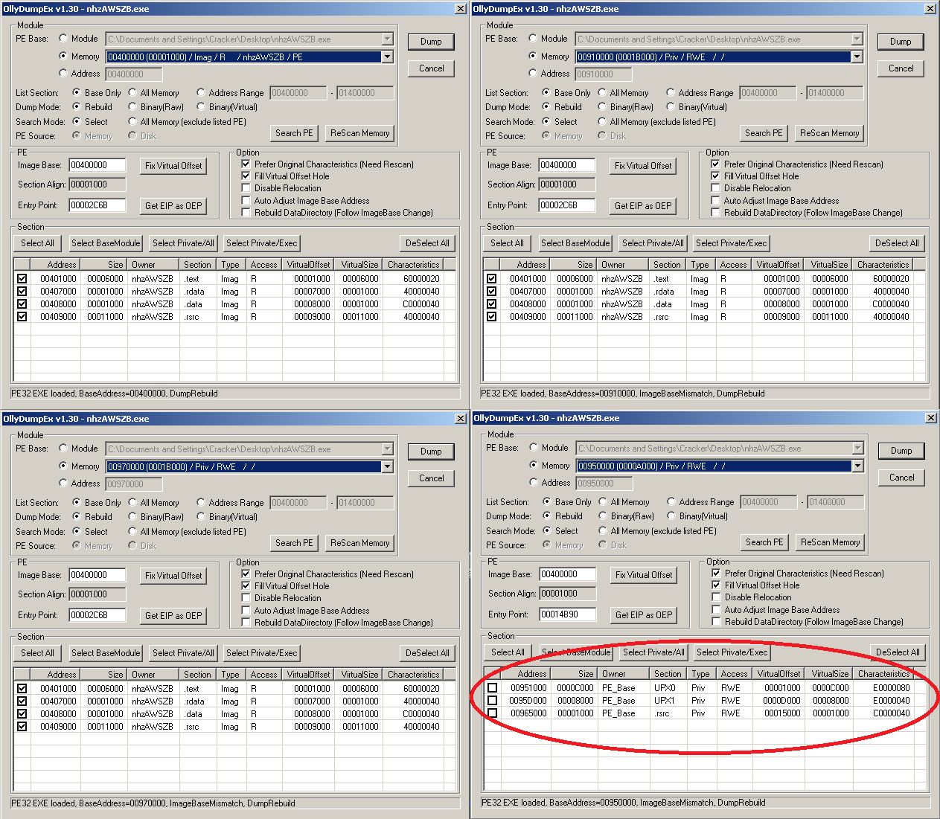The height and width of the screenshot is (819, 940).
Task: Select Binary(Raw) dump mode in 00910000 window
Action: click(602, 107)
